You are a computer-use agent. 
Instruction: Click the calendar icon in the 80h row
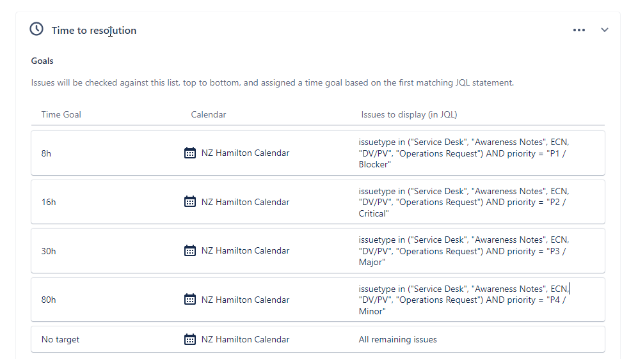pyautogui.click(x=190, y=299)
